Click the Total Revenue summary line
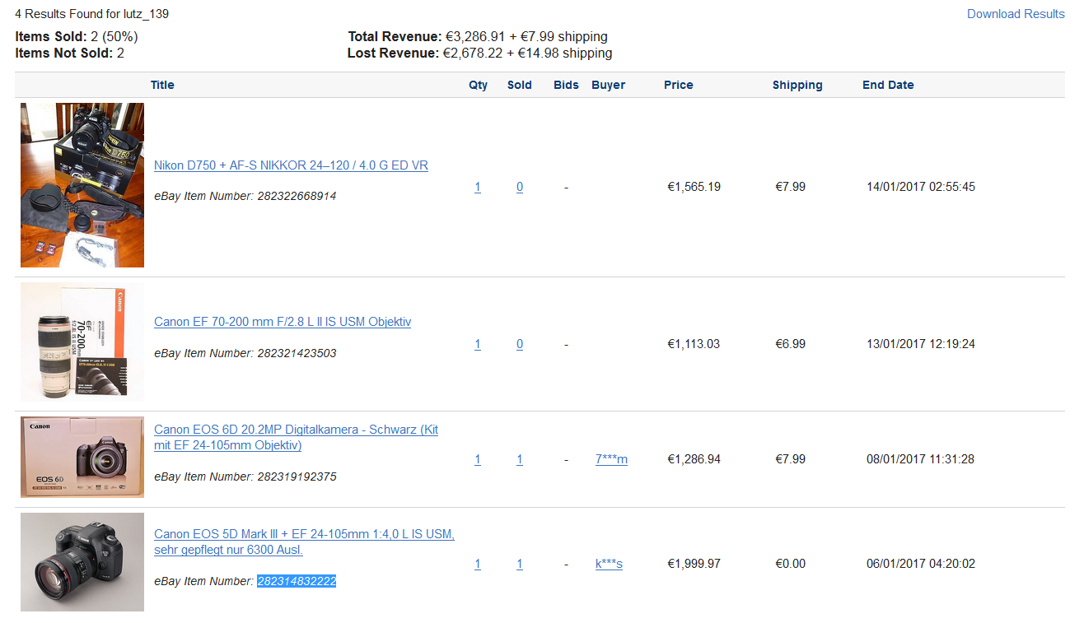This screenshot has height=623, width=1084. coord(478,37)
